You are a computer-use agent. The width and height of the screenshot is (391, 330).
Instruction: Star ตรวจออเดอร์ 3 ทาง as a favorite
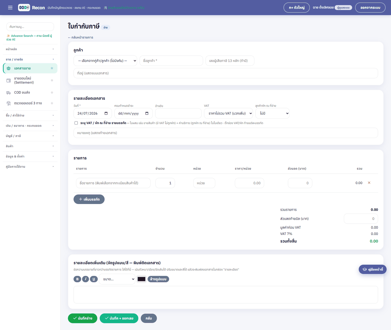pyautogui.click(x=52, y=103)
